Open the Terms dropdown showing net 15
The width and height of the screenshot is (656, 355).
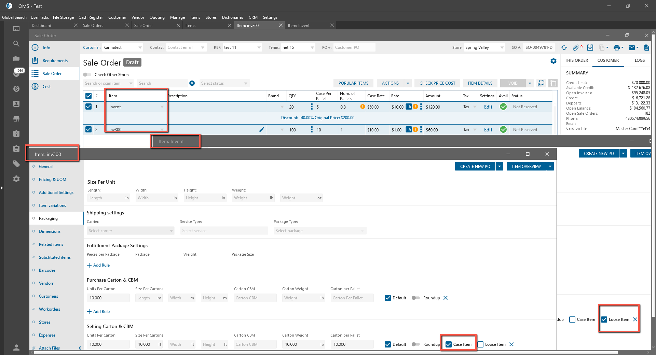tap(312, 47)
